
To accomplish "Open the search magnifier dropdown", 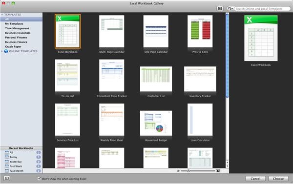I will (230, 9).
